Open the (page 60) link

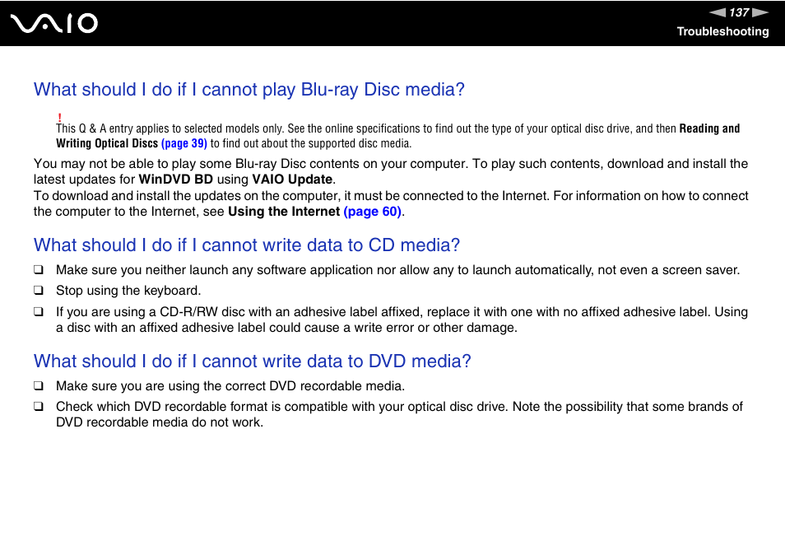[373, 212]
